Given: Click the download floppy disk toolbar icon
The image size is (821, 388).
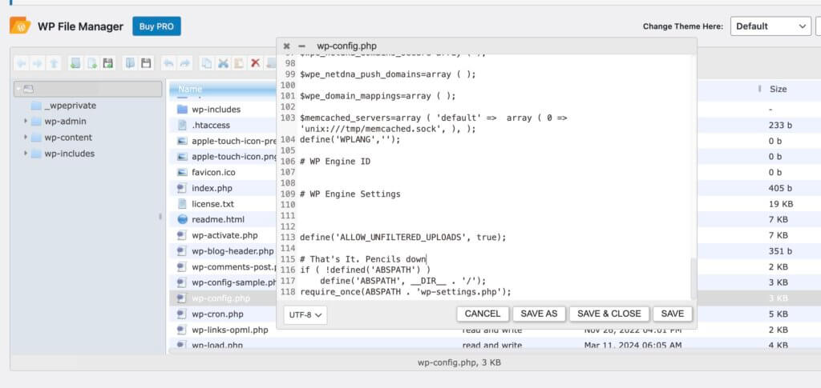Looking at the screenshot, I should pos(146,64).
